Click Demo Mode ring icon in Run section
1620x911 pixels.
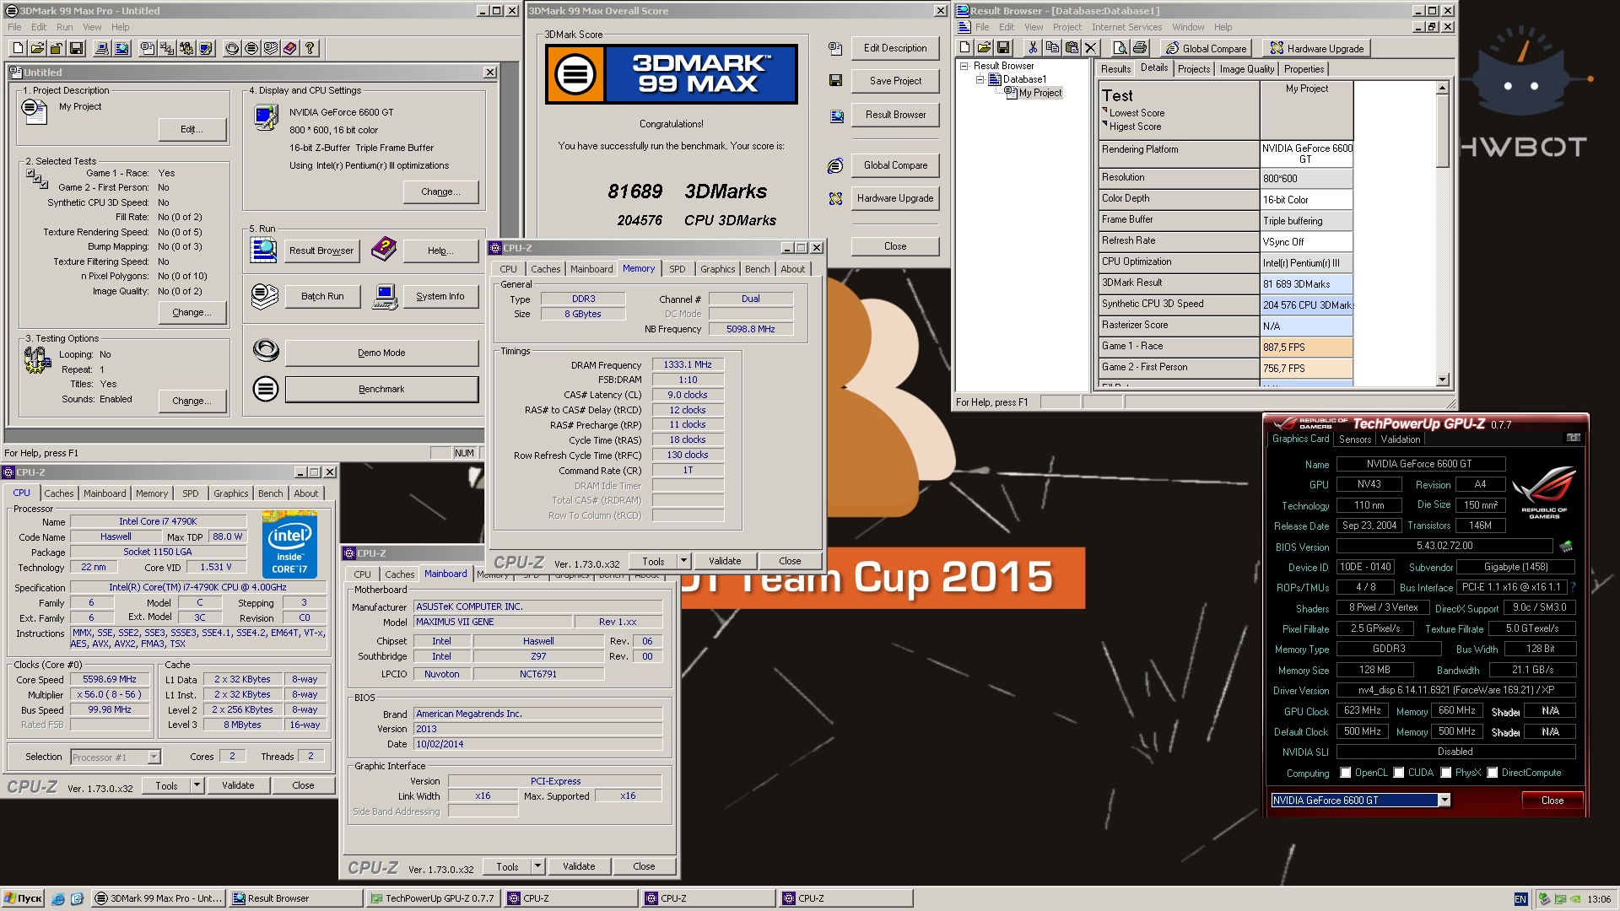point(265,351)
